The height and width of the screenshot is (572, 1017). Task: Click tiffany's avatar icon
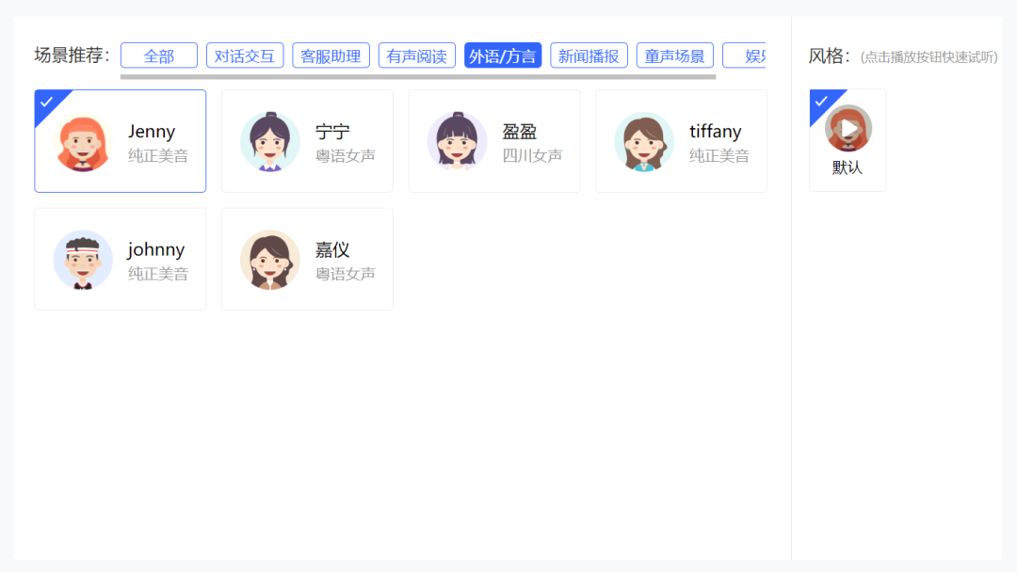[x=644, y=142]
